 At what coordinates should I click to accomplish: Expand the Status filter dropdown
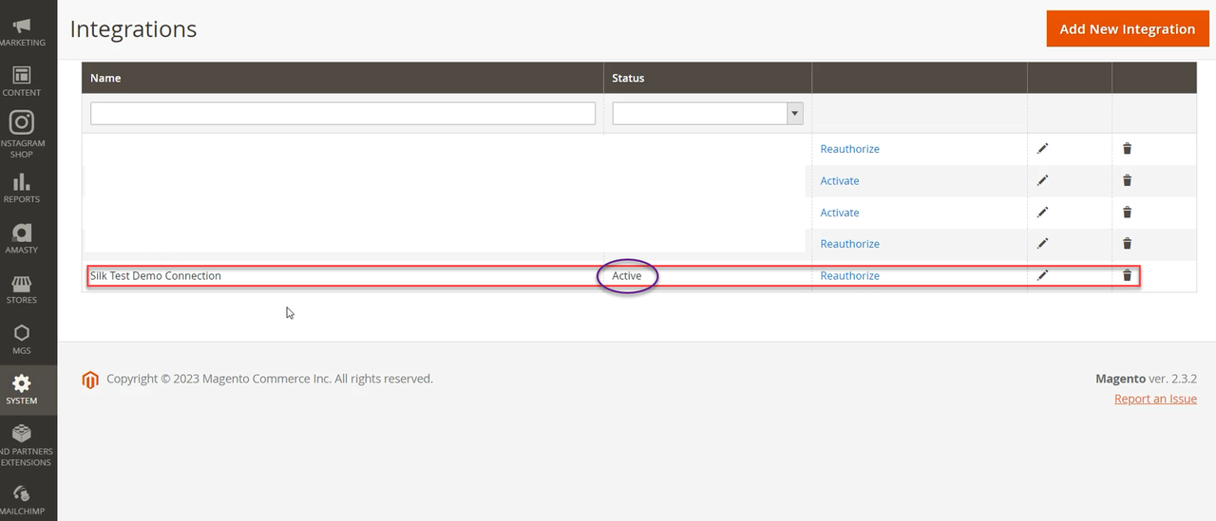pos(708,114)
